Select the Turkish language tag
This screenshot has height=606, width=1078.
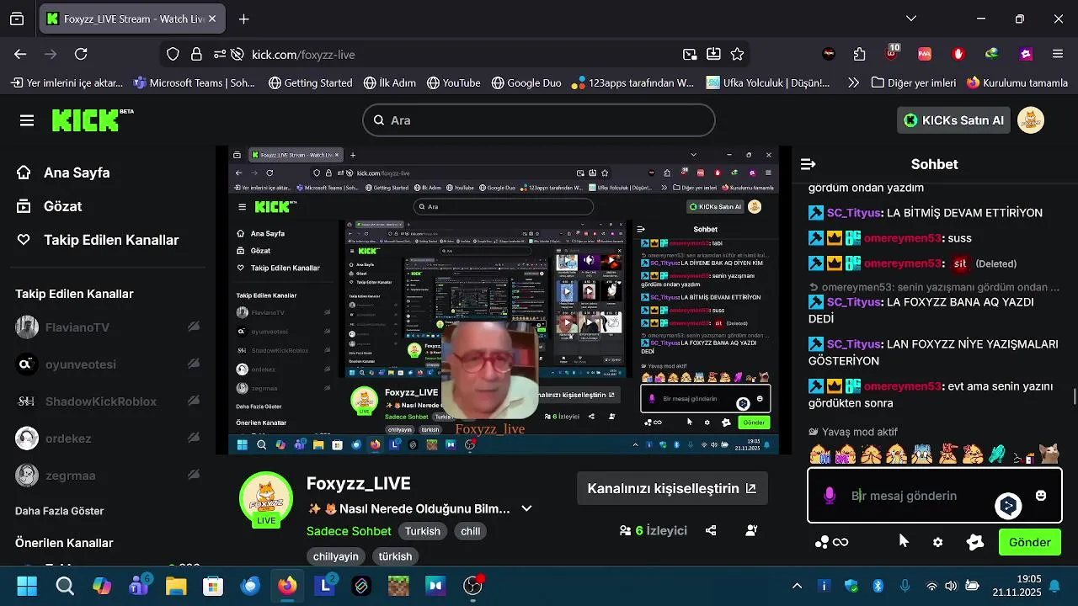click(x=423, y=531)
